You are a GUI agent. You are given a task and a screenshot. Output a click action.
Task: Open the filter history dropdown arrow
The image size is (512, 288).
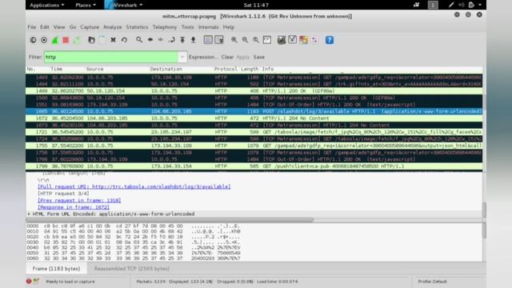point(182,57)
